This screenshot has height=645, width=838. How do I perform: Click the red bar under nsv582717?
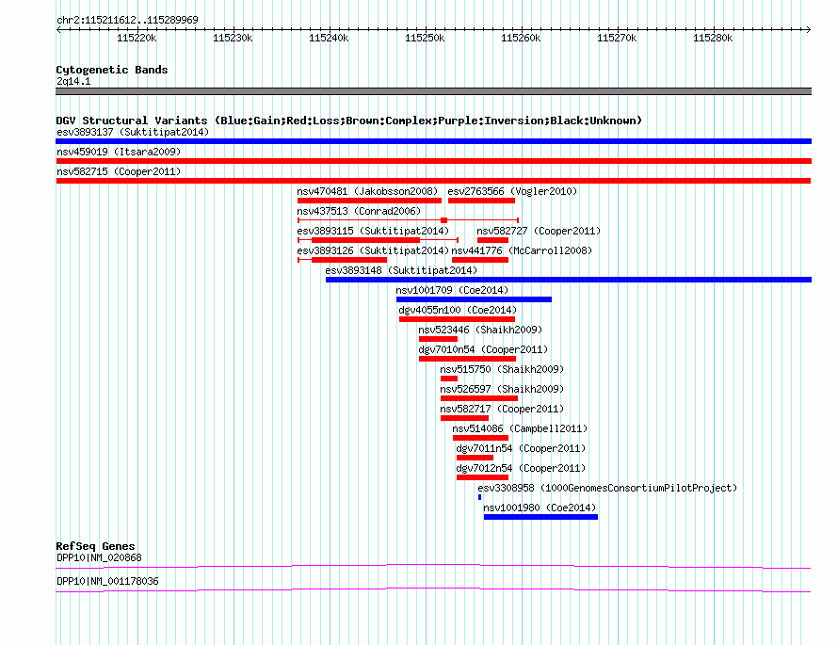pyautogui.click(x=464, y=418)
